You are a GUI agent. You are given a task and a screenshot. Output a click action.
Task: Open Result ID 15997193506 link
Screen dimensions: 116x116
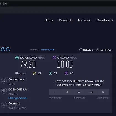[x=48, y=49]
